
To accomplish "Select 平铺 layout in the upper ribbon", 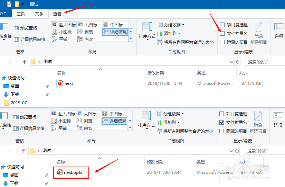I will point(60,39).
